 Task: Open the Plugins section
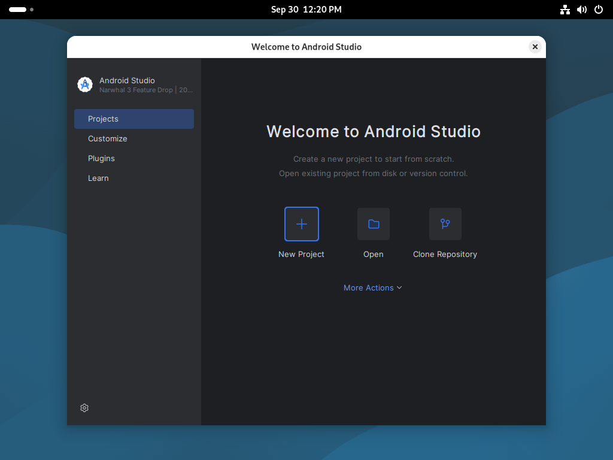[x=101, y=158]
